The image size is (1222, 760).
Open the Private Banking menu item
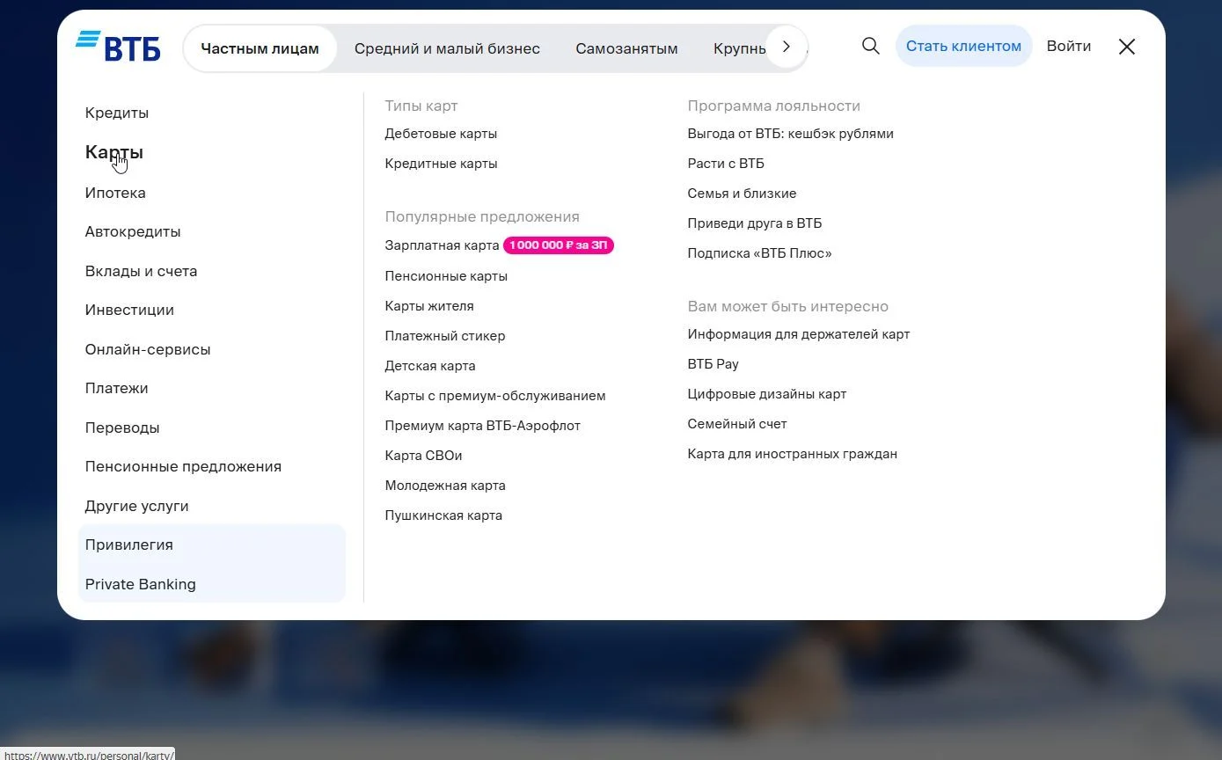140,584
